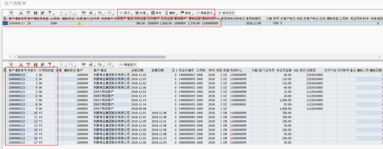Sort descending in upper grid toolbar

coord(29,13)
